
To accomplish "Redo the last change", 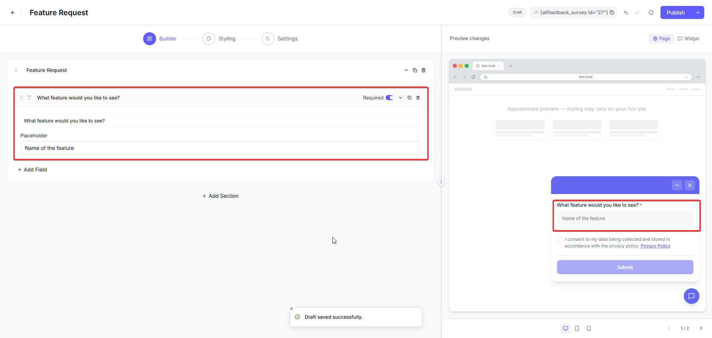I will tap(637, 13).
